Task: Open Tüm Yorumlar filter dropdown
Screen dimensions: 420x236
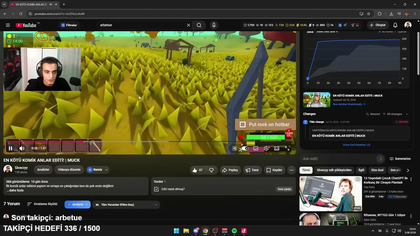Action: (126, 205)
